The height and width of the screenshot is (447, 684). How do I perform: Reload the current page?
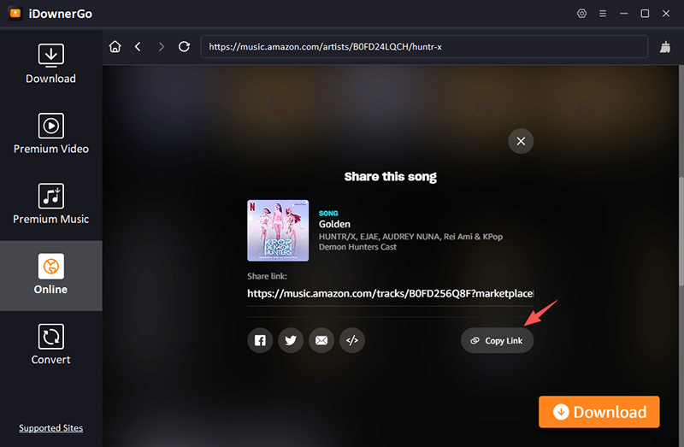(x=184, y=46)
